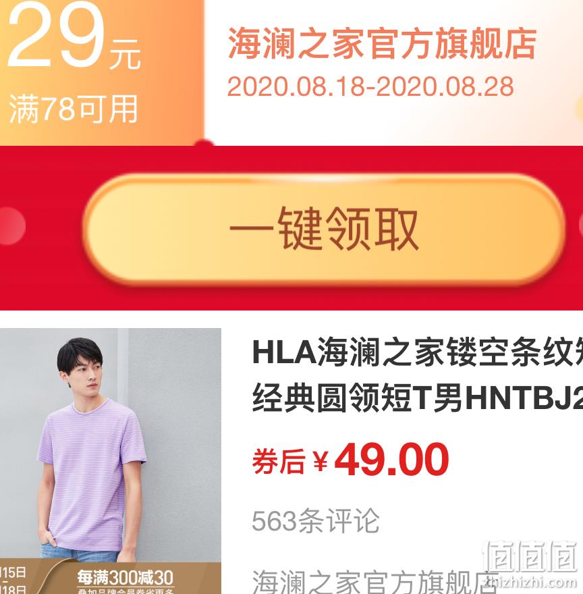This screenshot has height=594, width=583.
Task: Tap the 一键领取 claim button
Action: tap(324, 228)
